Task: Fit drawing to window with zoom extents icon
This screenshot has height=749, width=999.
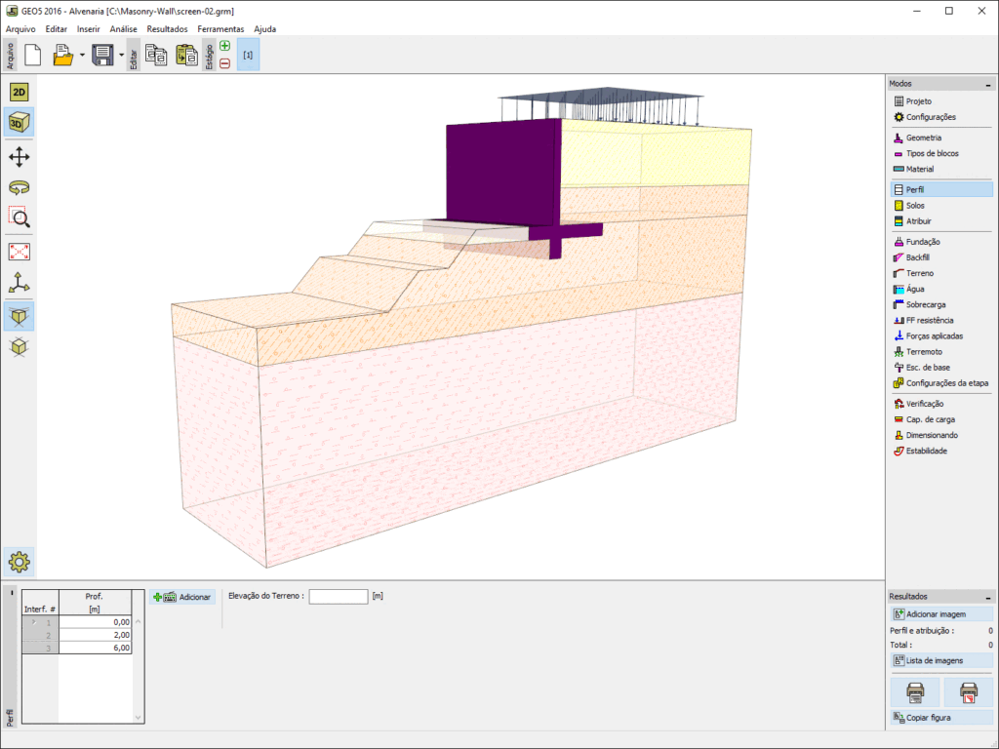Action: point(20,252)
